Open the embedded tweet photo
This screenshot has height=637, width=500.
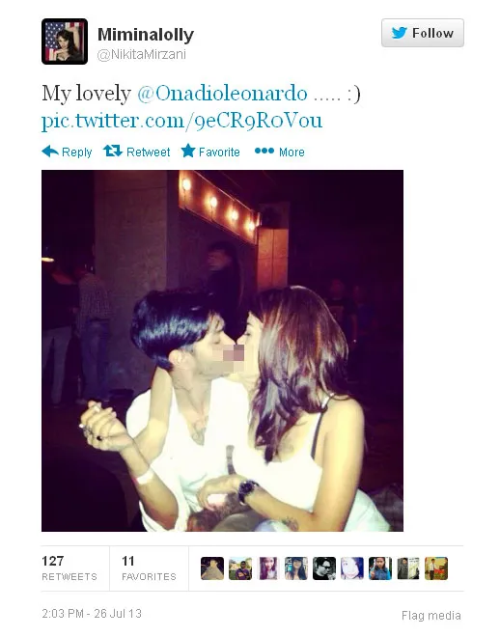[x=222, y=350]
